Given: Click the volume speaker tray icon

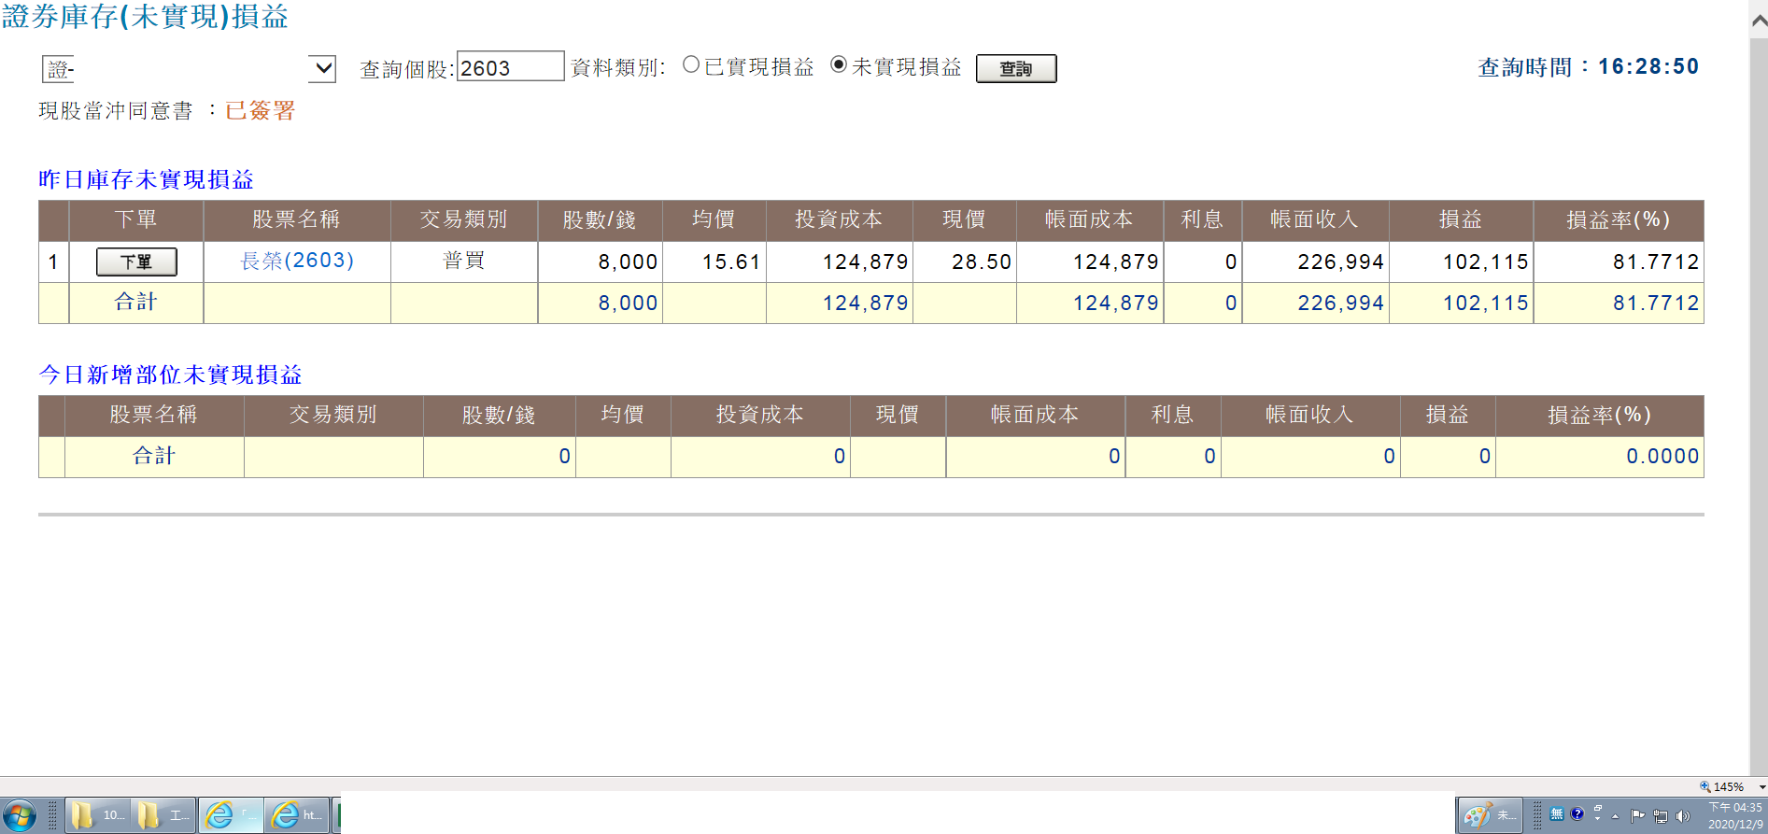Looking at the screenshot, I should 1683,816.
